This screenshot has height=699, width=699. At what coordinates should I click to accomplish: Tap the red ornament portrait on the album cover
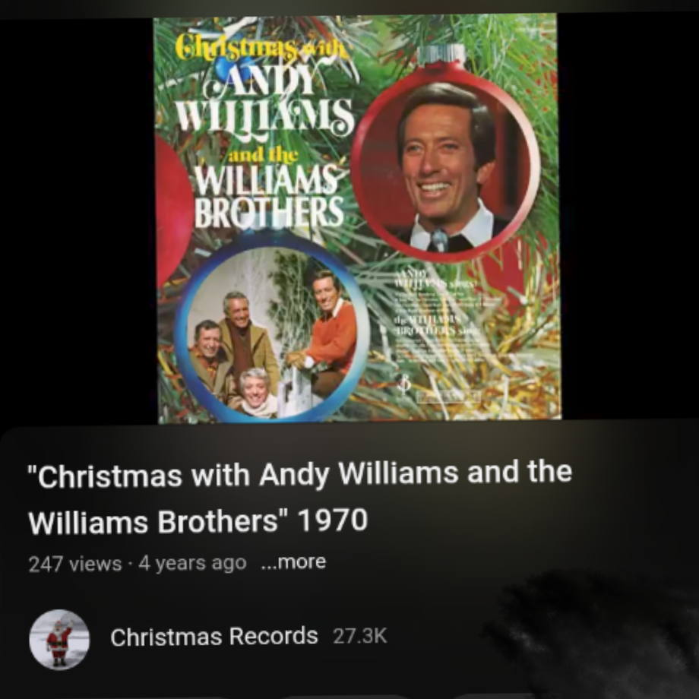pos(446,162)
